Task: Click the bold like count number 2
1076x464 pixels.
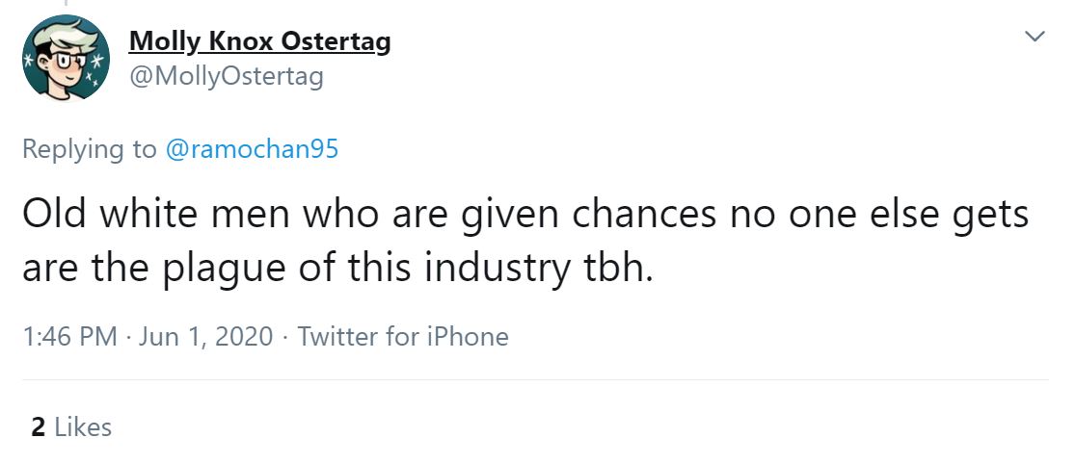Action: [x=39, y=426]
